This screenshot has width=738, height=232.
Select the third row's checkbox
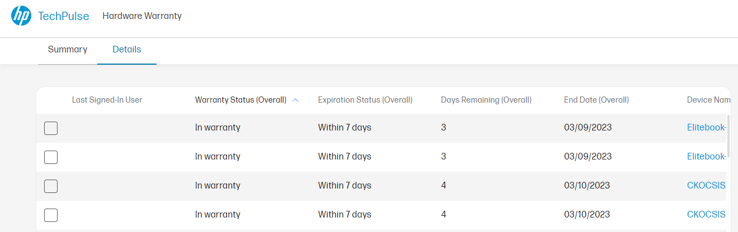[51, 186]
